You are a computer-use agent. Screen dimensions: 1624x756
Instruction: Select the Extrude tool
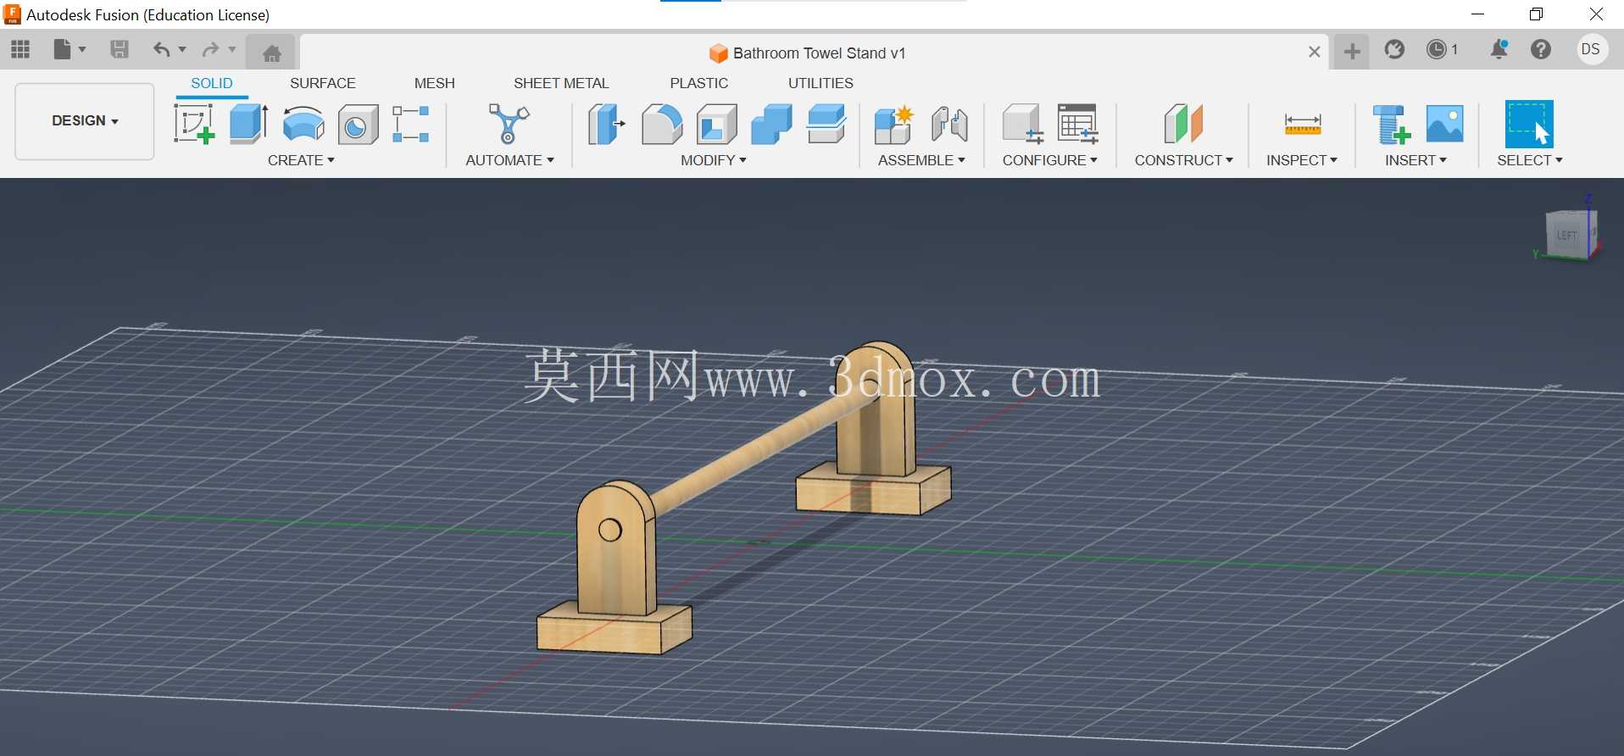[x=249, y=124]
